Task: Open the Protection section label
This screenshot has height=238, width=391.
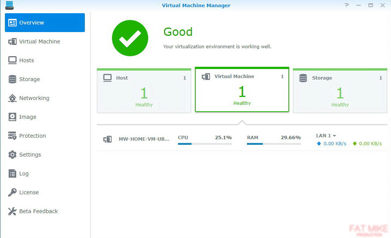Action: coord(32,136)
